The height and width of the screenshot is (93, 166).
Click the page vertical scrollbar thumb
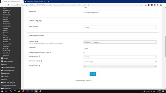point(165,47)
